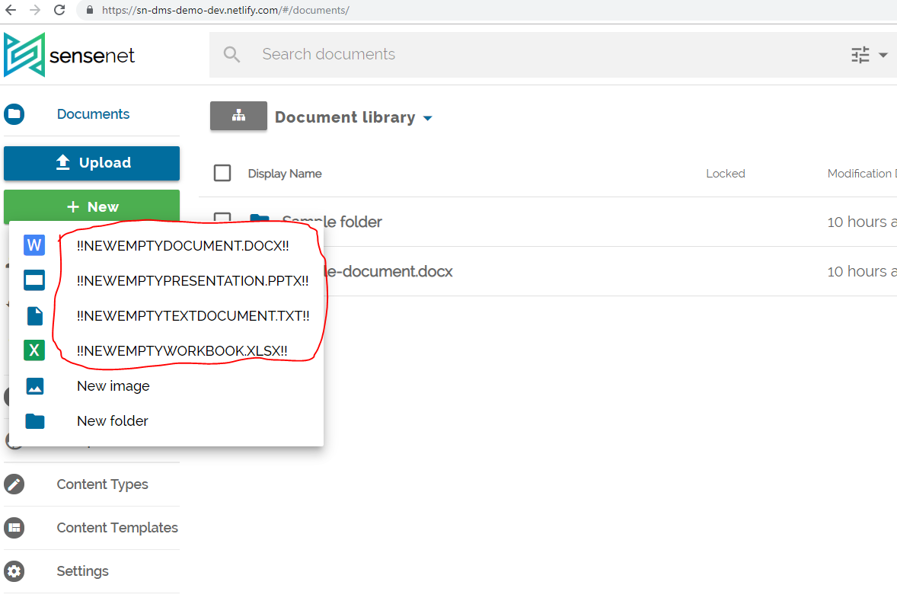
Task: Click the sensenet logo
Action: (69, 54)
